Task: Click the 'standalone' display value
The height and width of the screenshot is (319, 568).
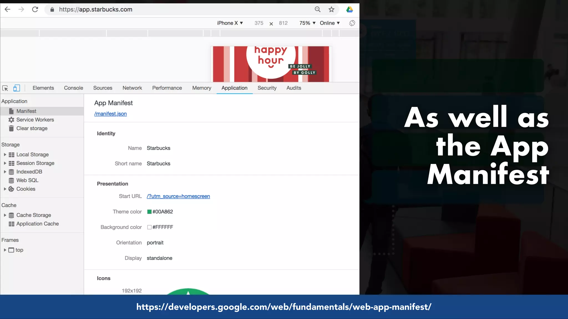Action: (159, 258)
